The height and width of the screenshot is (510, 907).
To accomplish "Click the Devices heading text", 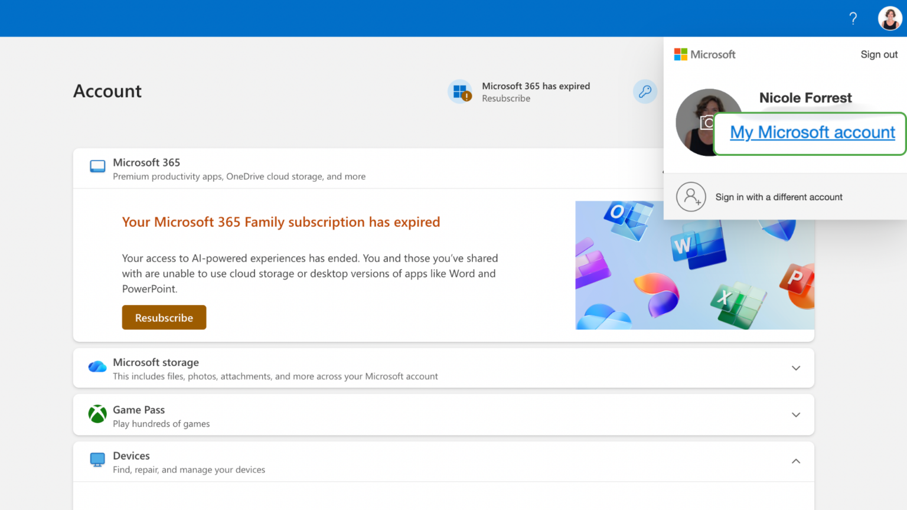I will click(131, 456).
